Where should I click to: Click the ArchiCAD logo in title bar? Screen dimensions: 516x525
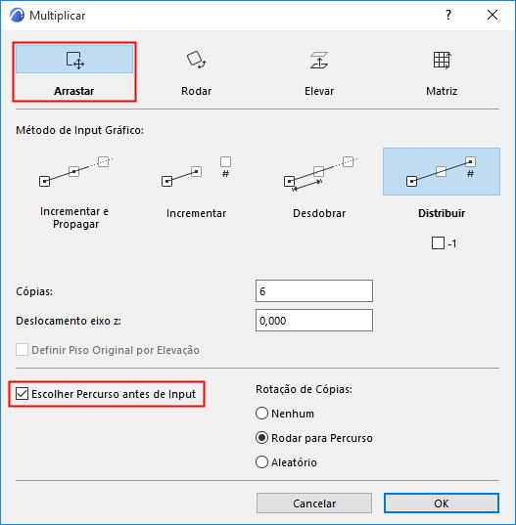(17, 15)
